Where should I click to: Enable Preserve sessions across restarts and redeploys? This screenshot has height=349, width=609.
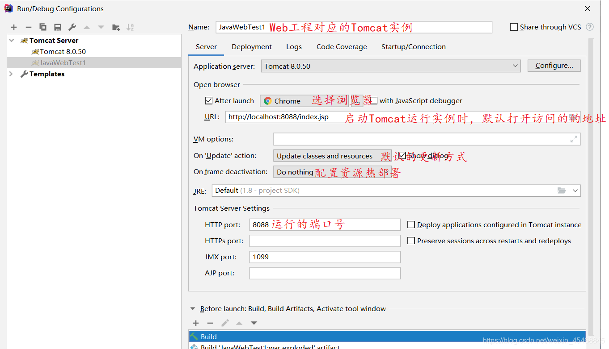[411, 241]
